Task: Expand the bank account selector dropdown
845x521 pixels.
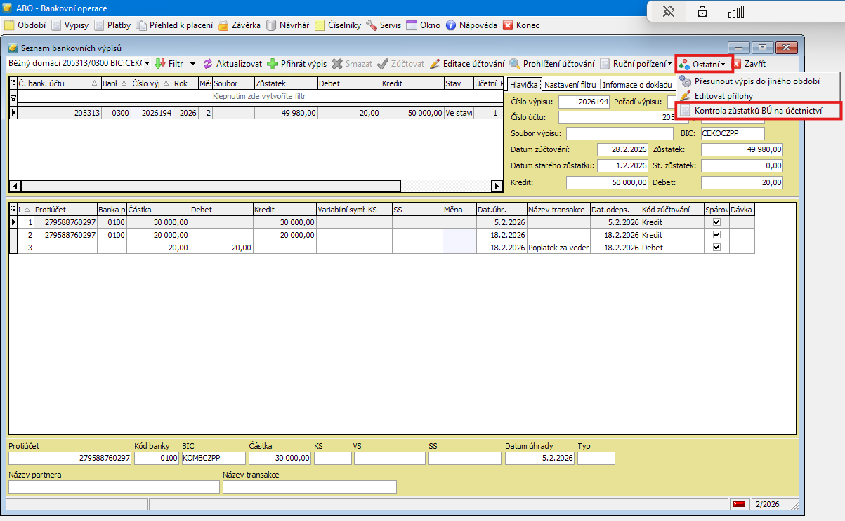Action: point(147,64)
